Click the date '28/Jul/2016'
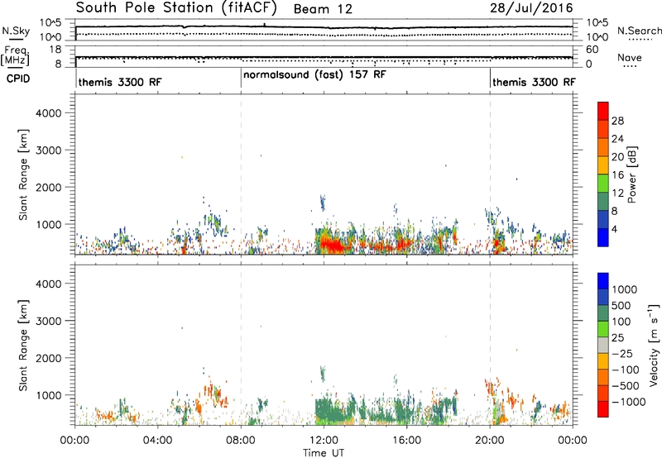662x458 pixels. [x=531, y=8]
